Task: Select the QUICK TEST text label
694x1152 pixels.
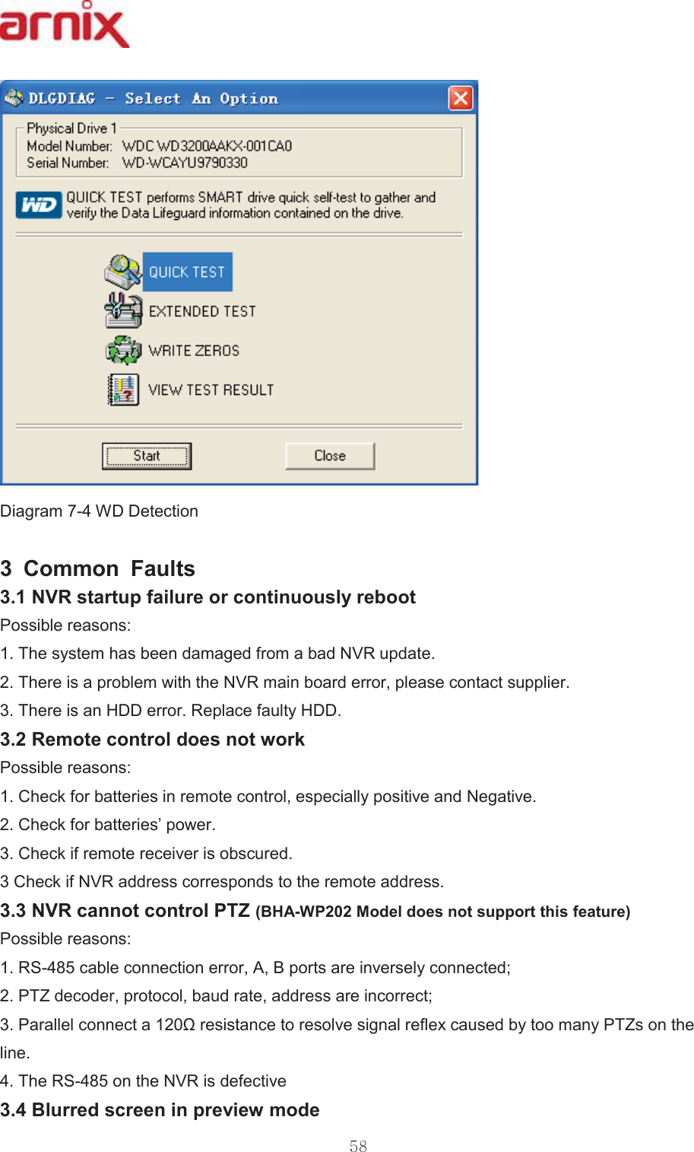Action: (187, 272)
